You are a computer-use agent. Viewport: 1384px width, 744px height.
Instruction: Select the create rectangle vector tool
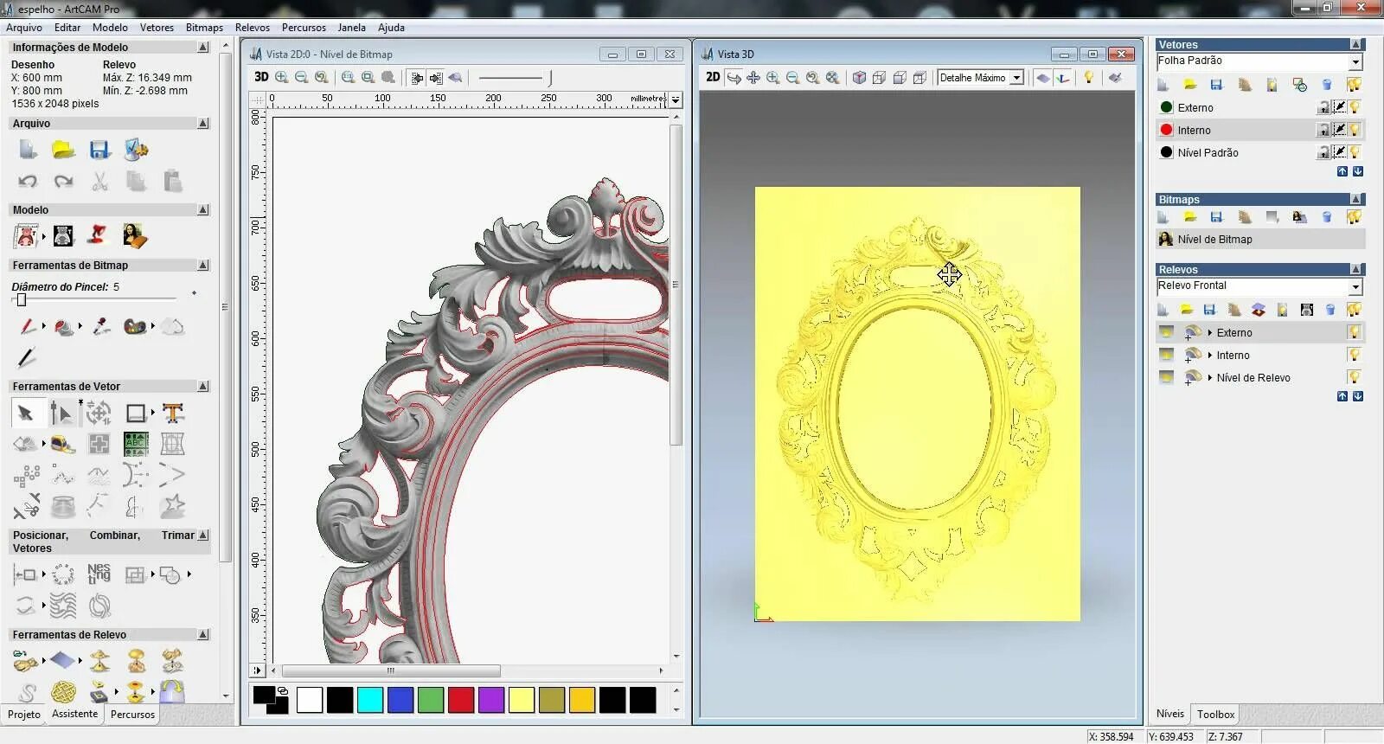136,414
